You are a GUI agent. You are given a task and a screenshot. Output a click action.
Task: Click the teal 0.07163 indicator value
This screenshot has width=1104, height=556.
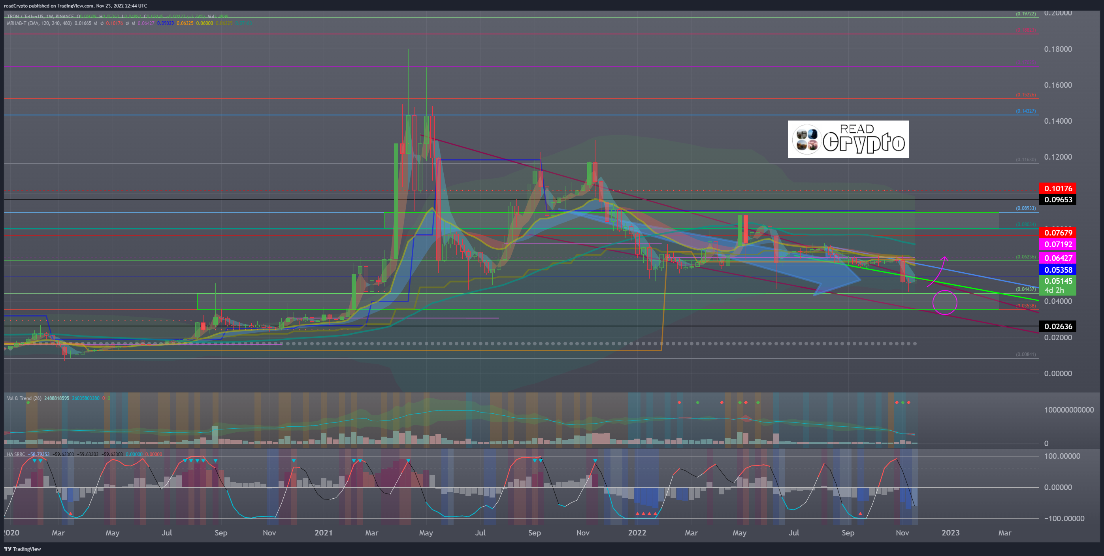pyautogui.click(x=243, y=23)
